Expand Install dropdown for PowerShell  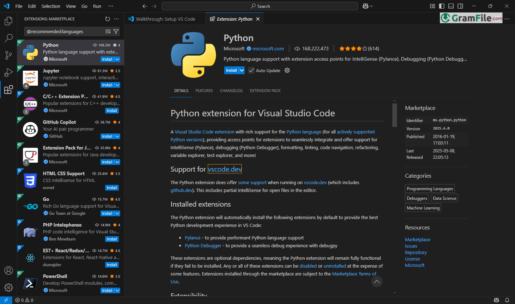117,290
